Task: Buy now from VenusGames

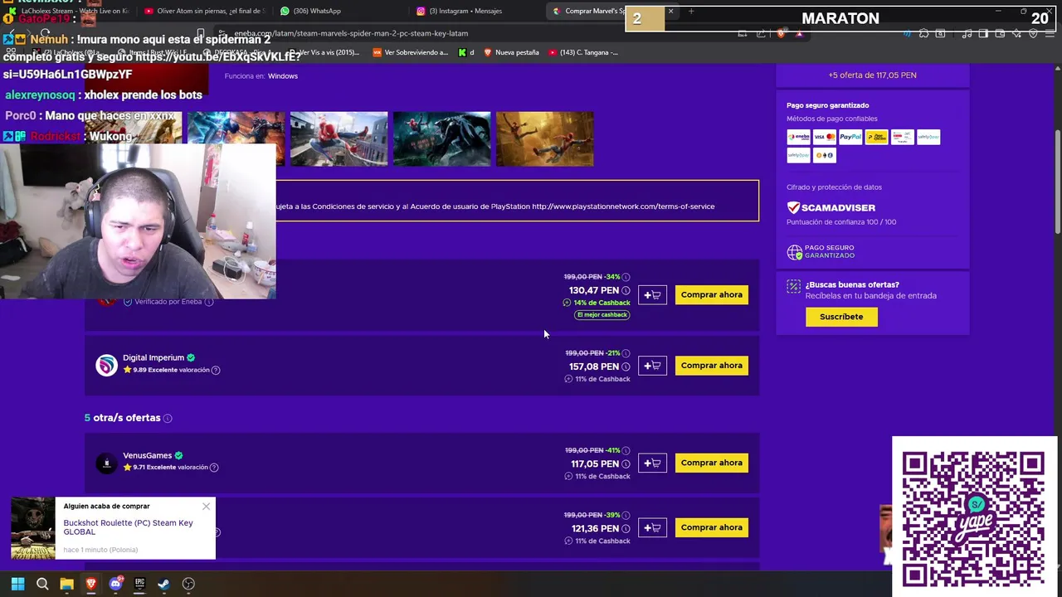Action: [x=712, y=463]
